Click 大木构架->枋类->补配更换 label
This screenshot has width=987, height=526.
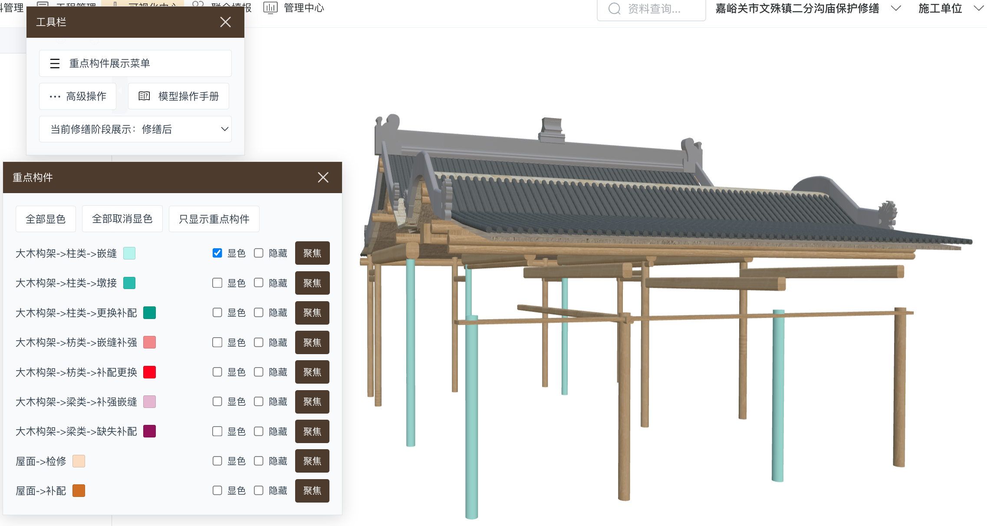(76, 372)
